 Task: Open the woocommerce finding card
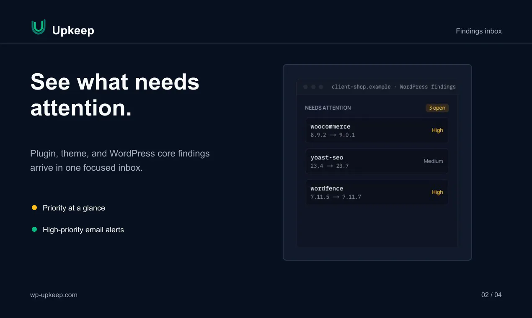pyautogui.click(x=377, y=130)
